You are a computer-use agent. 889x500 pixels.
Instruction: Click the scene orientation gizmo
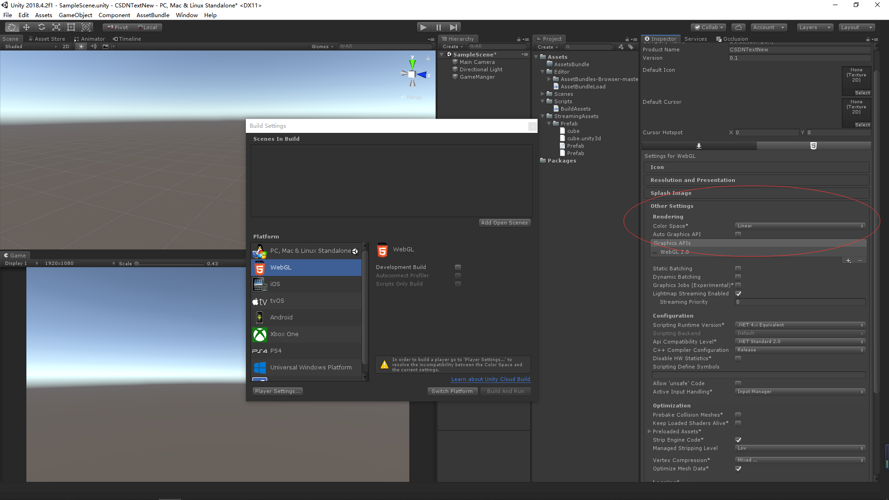click(x=412, y=74)
